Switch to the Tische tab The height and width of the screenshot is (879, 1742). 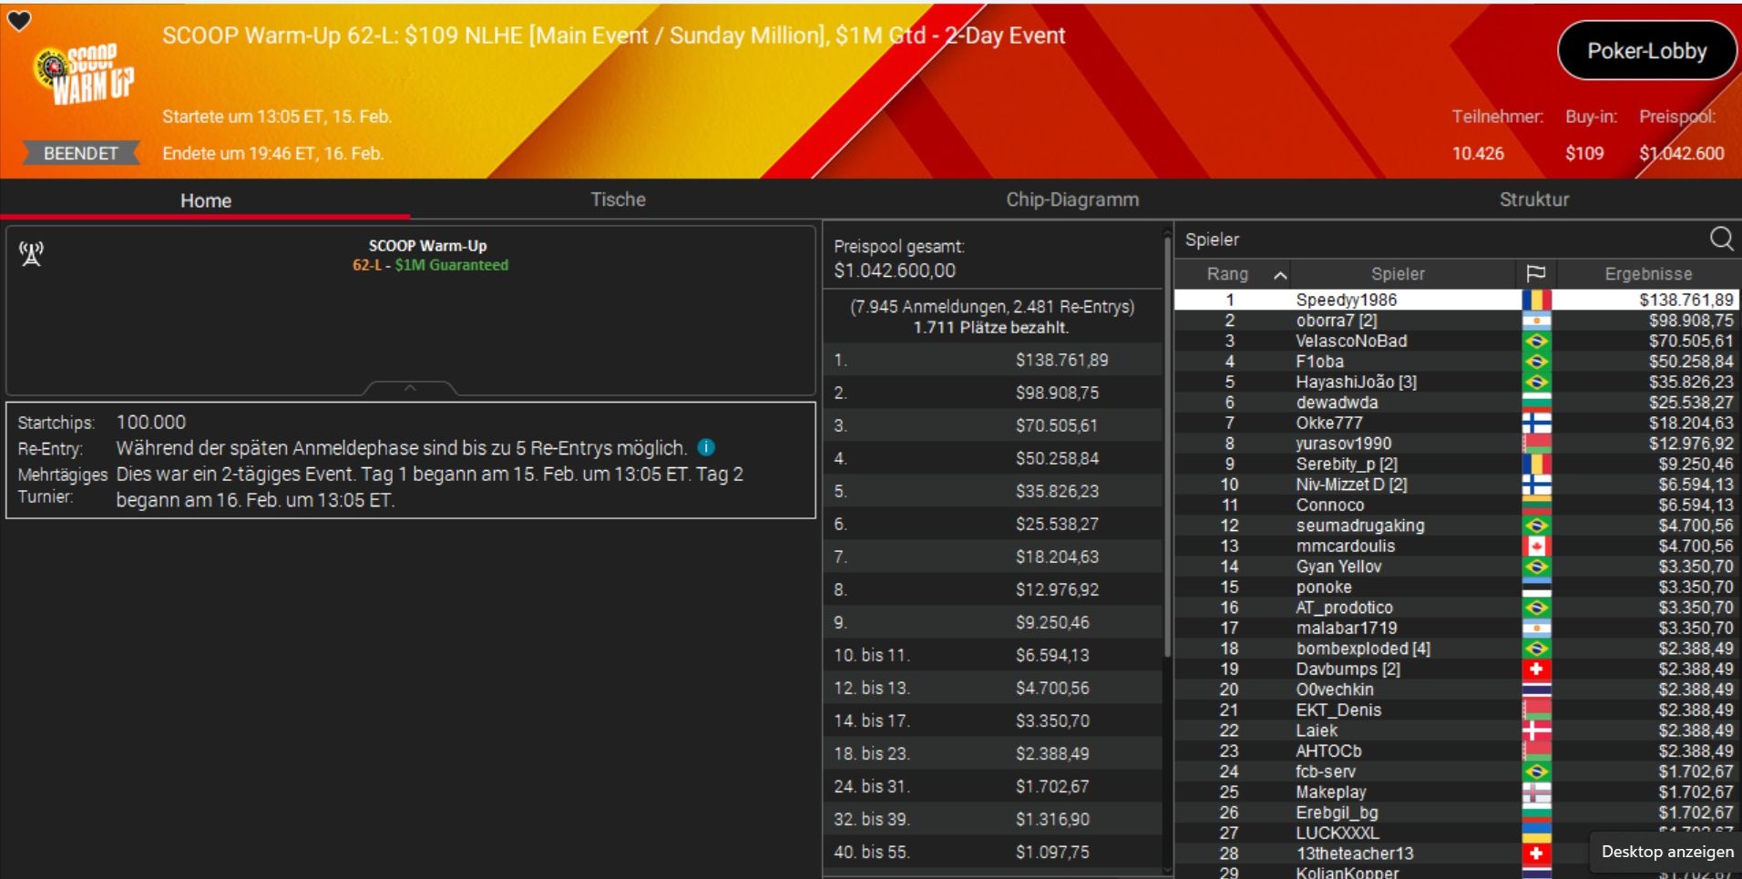coord(618,199)
